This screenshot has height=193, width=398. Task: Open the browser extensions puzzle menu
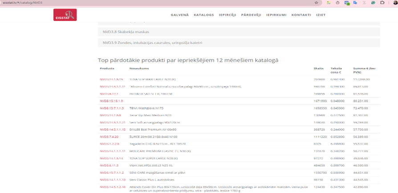pyautogui.click(x=382, y=3)
